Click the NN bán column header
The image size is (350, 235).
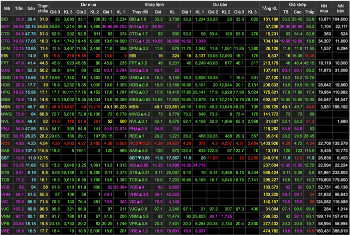click(x=340, y=8)
